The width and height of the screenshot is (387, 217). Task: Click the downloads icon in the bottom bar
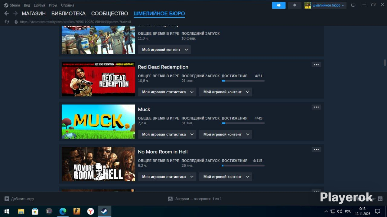(x=170, y=199)
